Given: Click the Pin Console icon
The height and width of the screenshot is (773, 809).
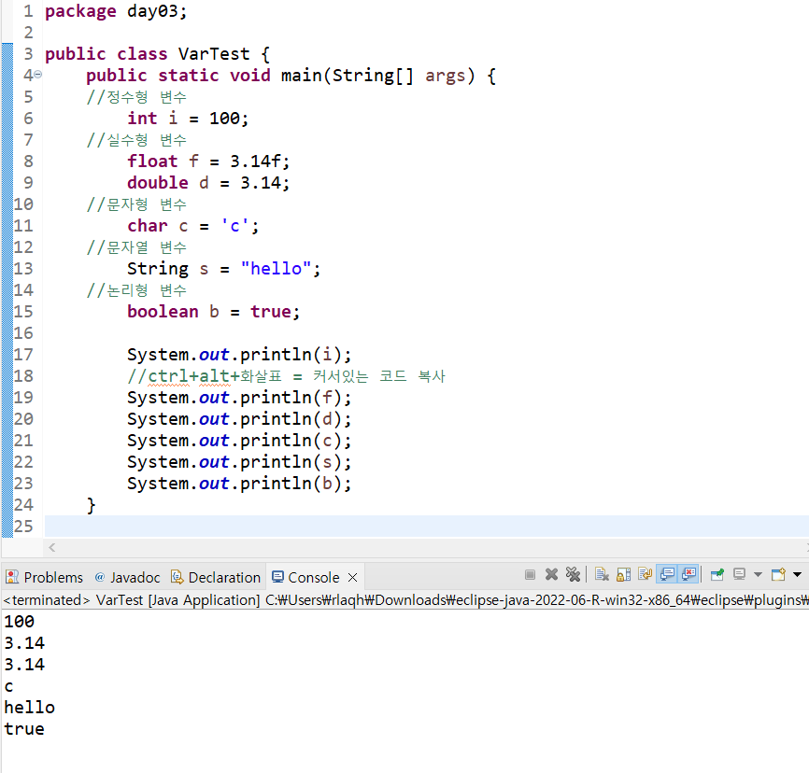Looking at the screenshot, I should click(x=717, y=574).
